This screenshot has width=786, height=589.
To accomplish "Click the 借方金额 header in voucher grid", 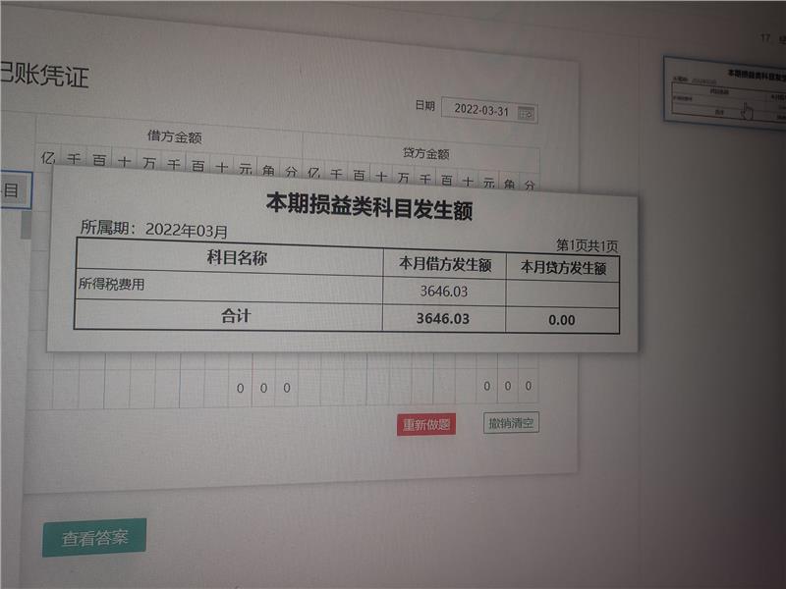I will click(x=174, y=136).
